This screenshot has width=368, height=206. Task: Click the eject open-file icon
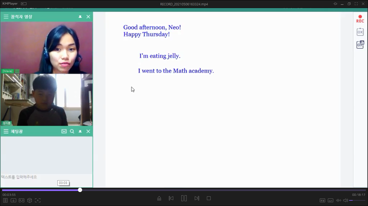click(x=159, y=198)
